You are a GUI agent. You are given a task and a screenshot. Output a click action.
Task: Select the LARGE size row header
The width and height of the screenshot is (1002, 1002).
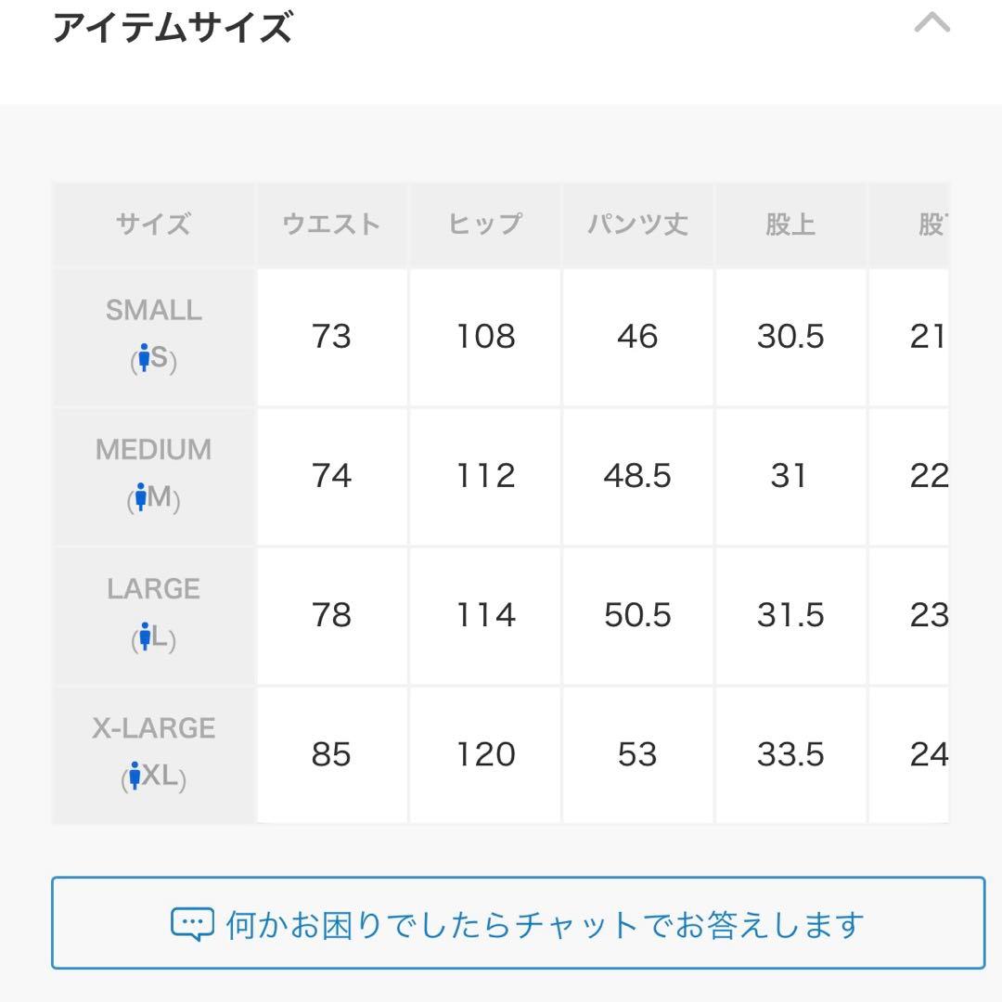click(x=154, y=615)
